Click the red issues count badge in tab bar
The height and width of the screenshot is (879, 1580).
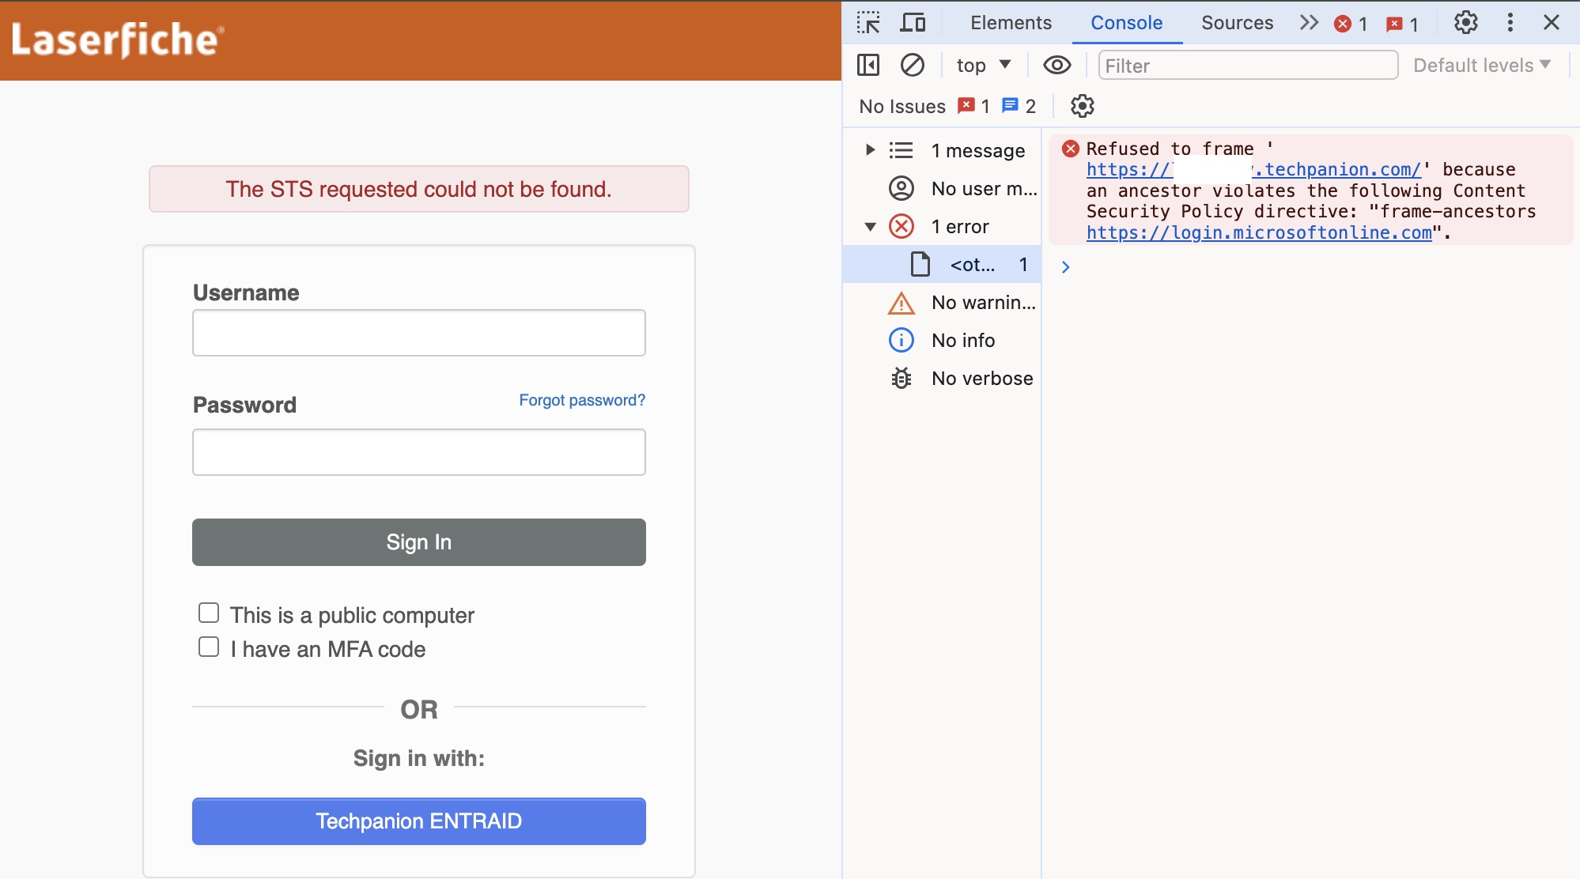click(x=1394, y=24)
